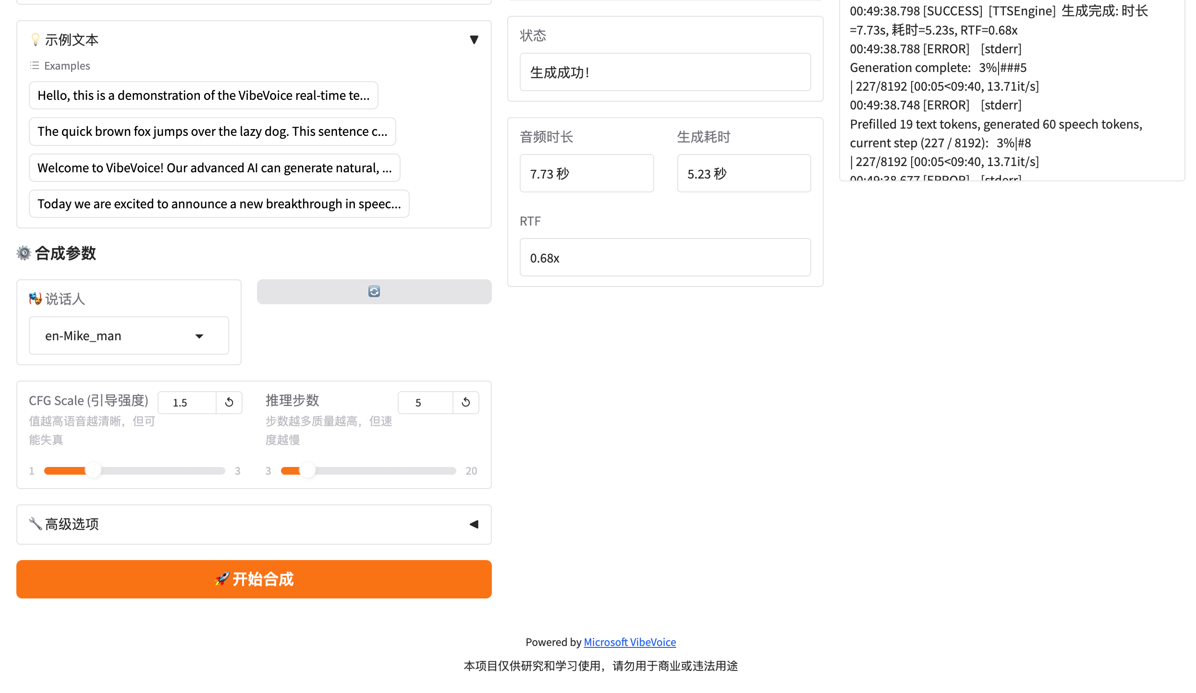Screen dimensions: 1196x693
Task: Collapse the 示例文本 examples section
Action: click(474, 40)
